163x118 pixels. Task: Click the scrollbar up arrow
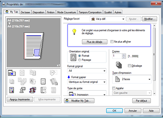[x=154, y=26]
